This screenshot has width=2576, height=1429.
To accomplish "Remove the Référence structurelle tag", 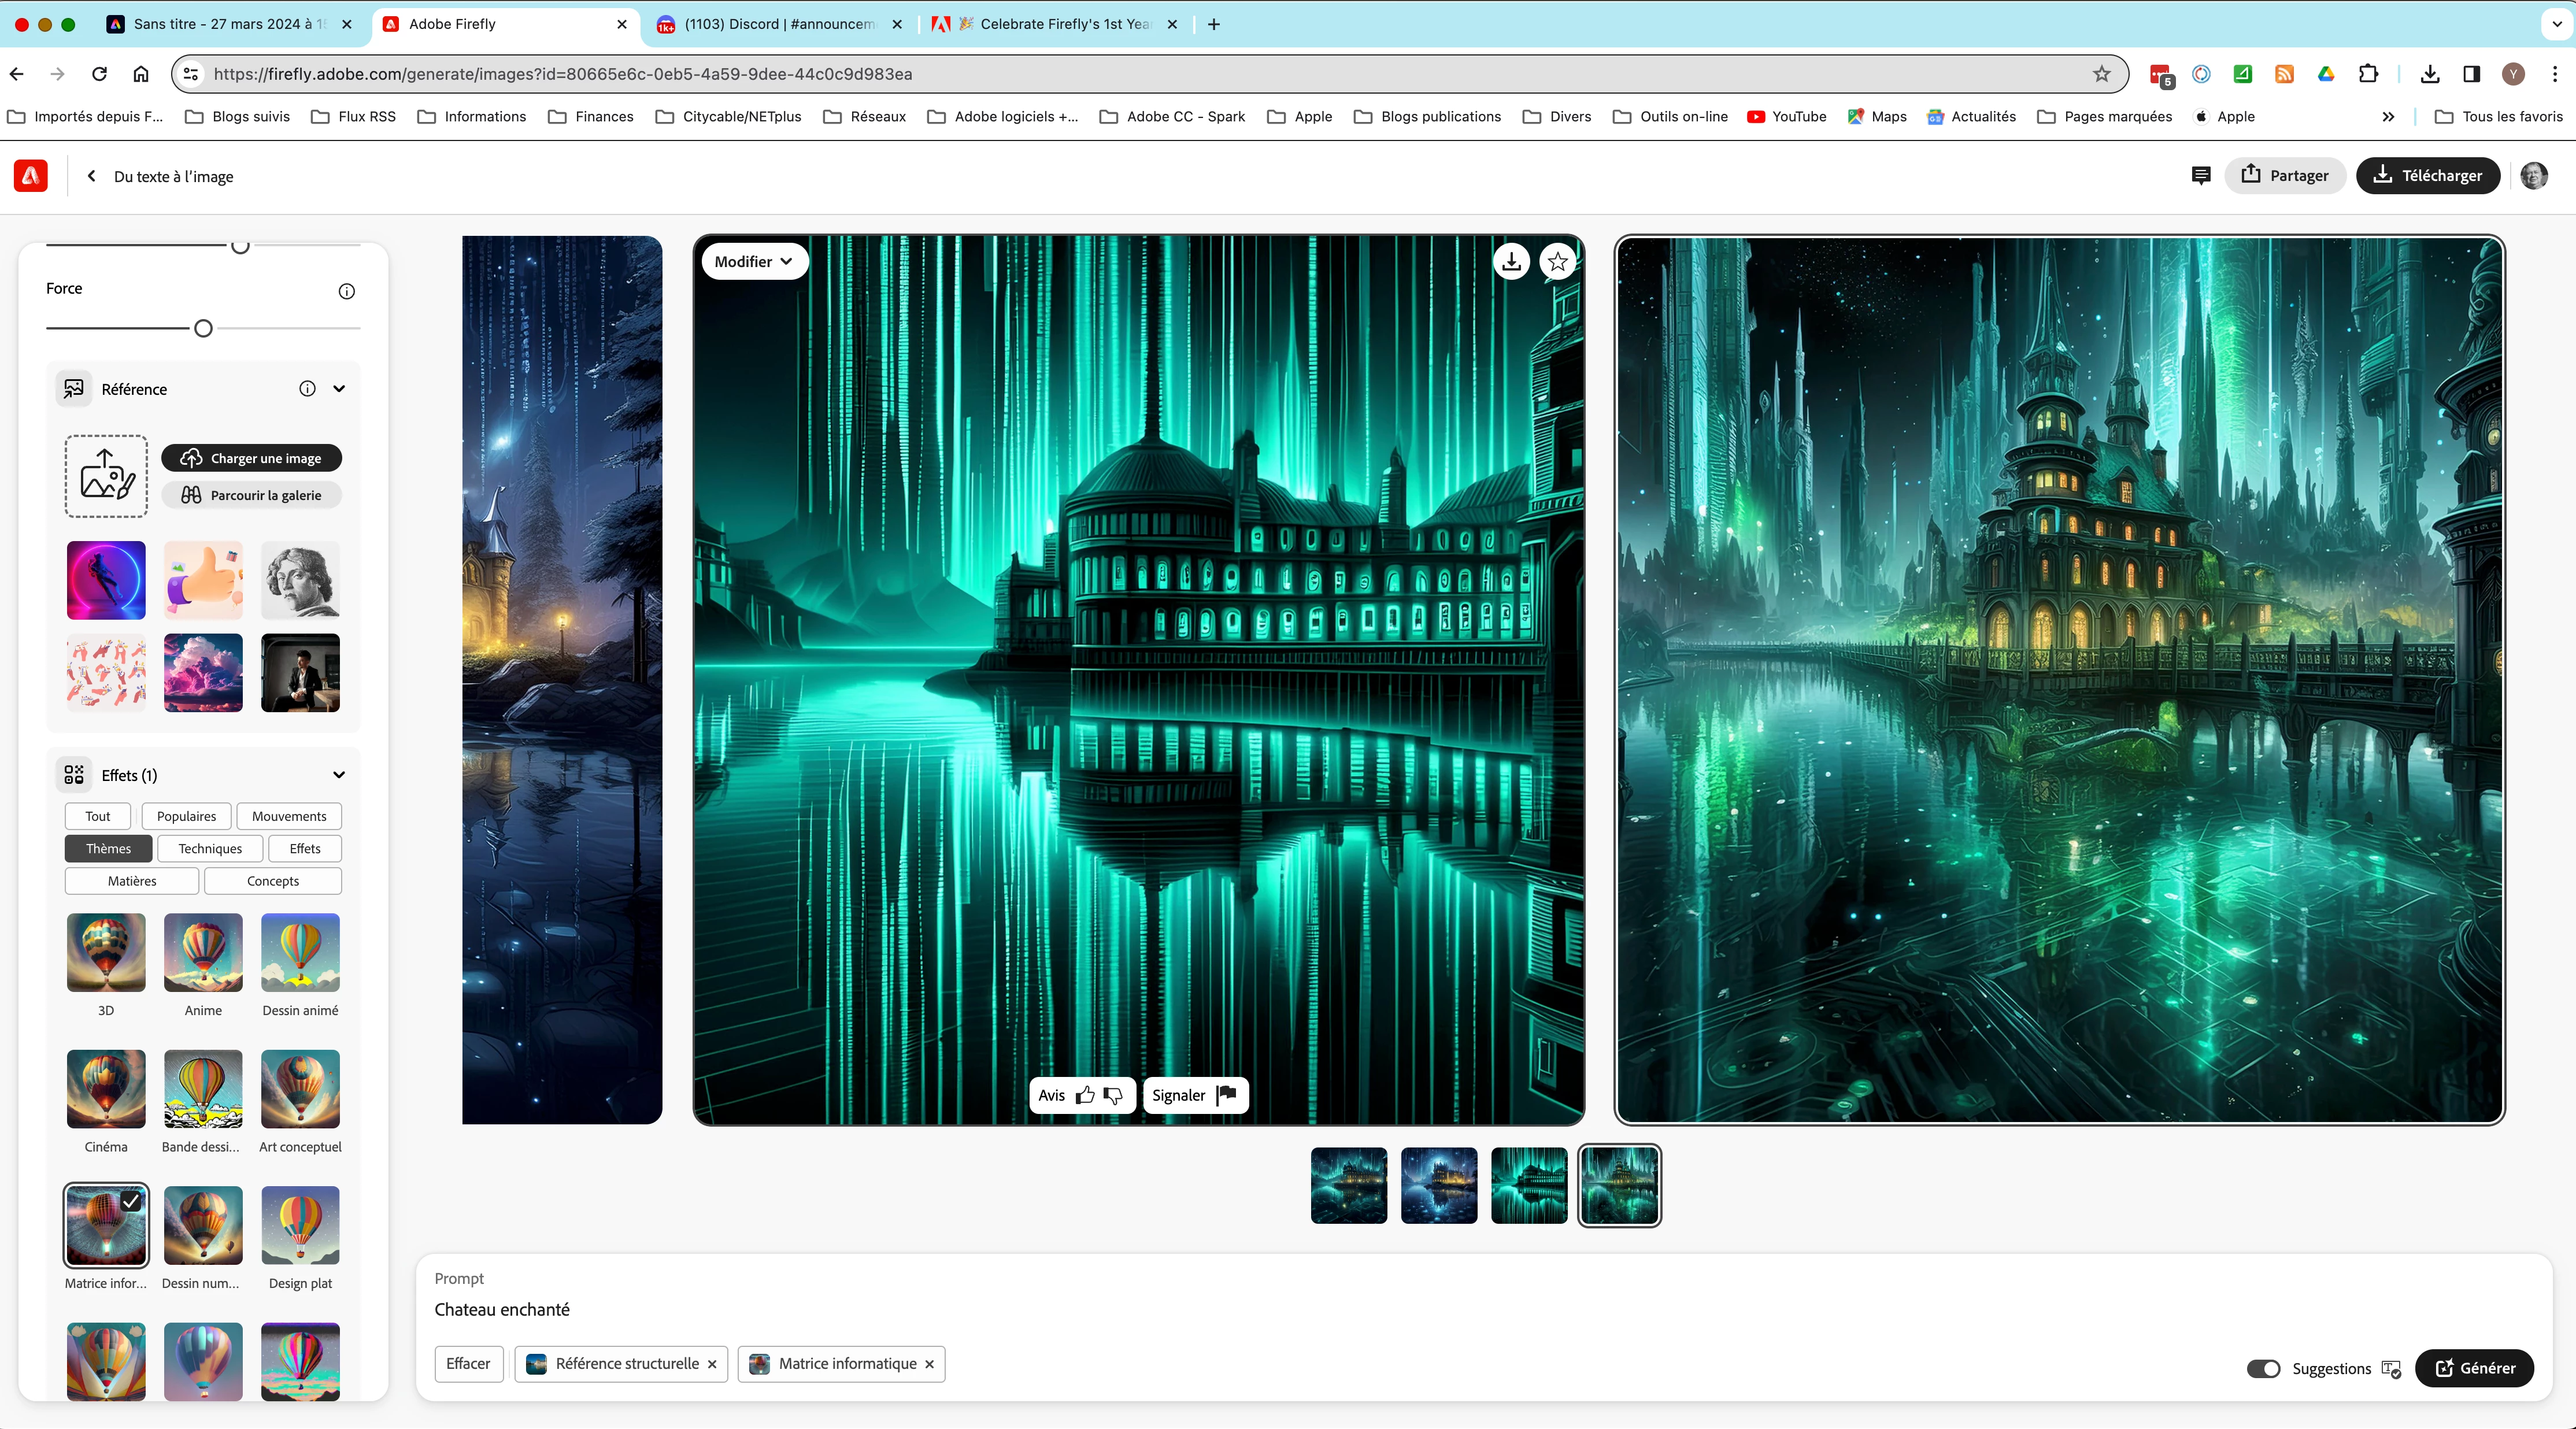I will [x=712, y=1364].
